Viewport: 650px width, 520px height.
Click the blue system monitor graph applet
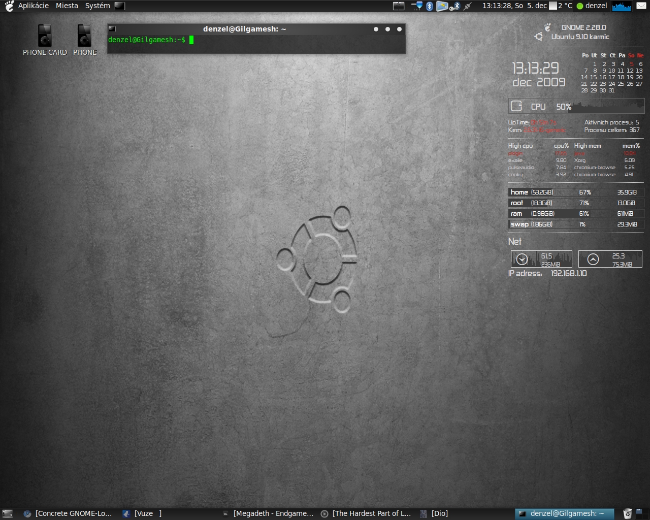tap(622, 6)
